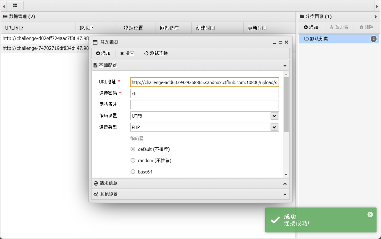Click the Clear (清空) button
This screenshot has width=381, height=239.
point(127,53)
